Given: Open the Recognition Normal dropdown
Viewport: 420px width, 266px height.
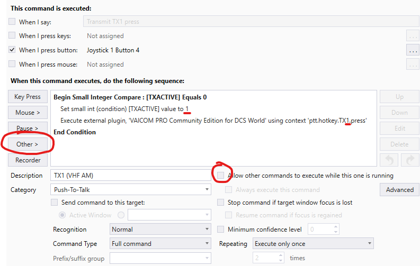Looking at the screenshot, I should (x=160, y=230).
